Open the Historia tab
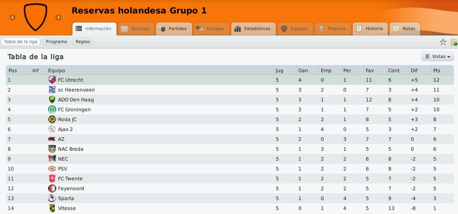 [x=370, y=29]
